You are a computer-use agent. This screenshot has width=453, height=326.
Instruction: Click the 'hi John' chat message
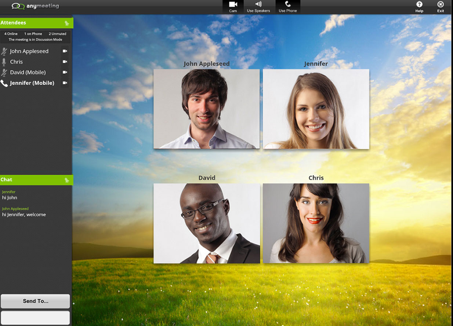pos(10,198)
